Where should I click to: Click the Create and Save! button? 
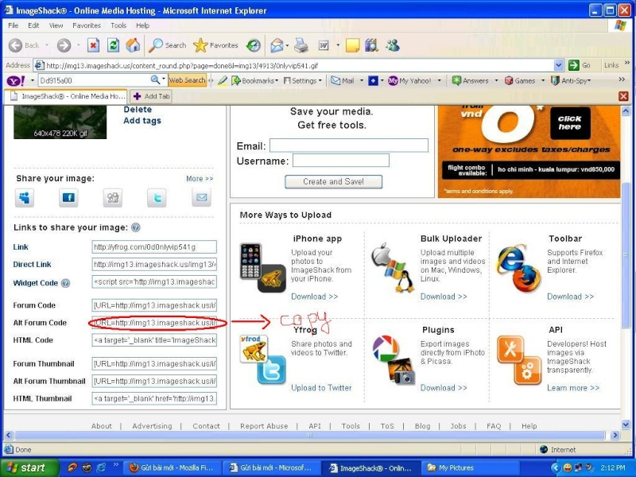pos(333,182)
